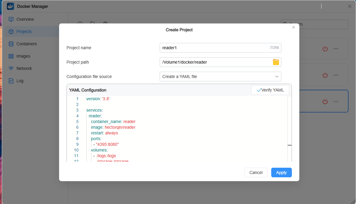Viewport: 356px width, 204px height.
Task: Browse project path with folder icon
Action: click(x=276, y=62)
